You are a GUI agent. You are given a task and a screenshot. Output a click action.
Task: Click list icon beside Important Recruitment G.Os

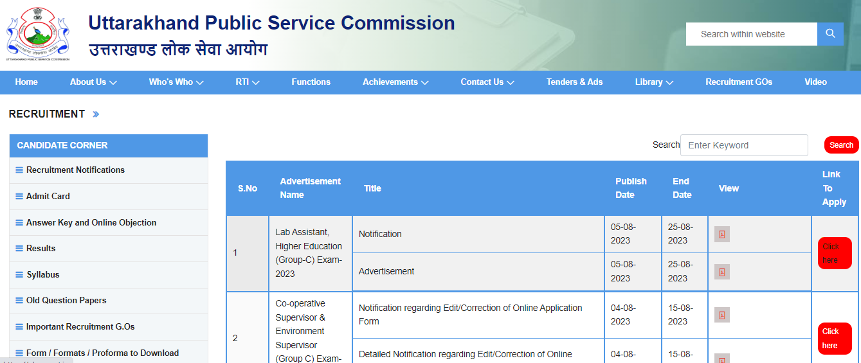click(x=19, y=327)
